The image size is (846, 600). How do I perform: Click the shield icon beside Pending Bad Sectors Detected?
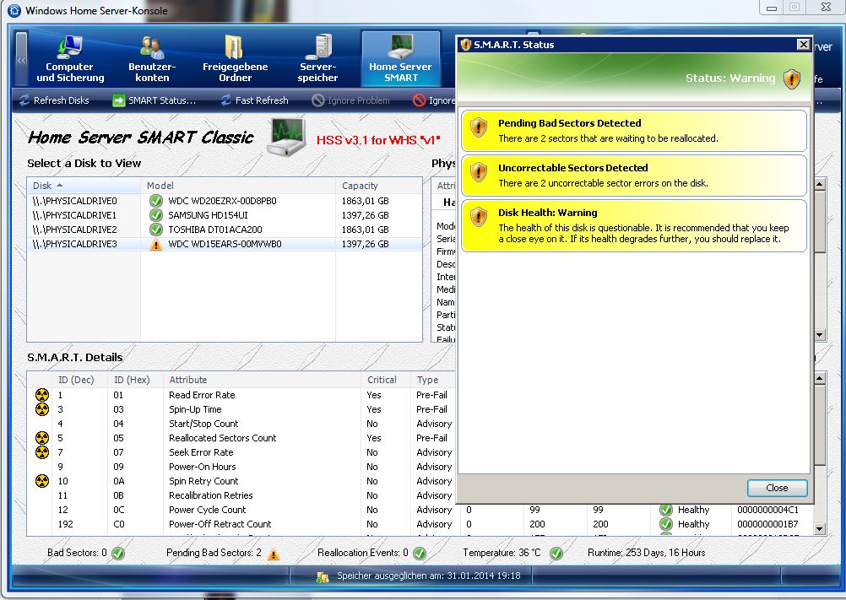[x=479, y=128]
